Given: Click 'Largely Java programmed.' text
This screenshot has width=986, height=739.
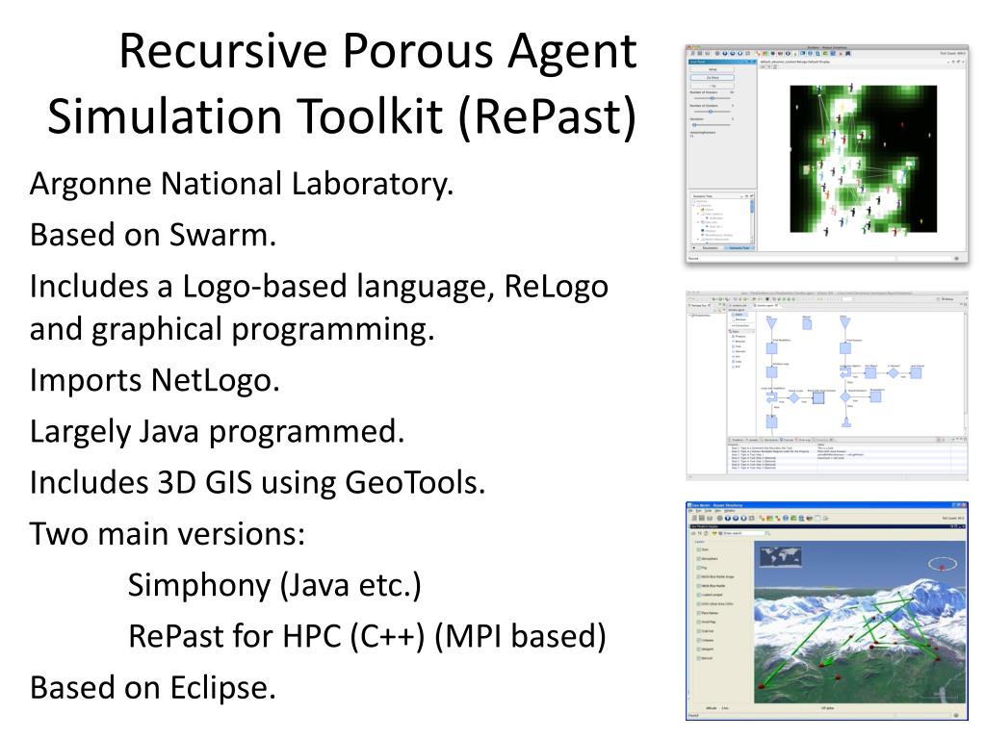Looking at the screenshot, I should click(x=217, y=432).
